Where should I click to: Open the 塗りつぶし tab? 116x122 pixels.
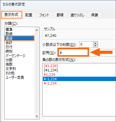pyautogui.click(x=77, y=15)
